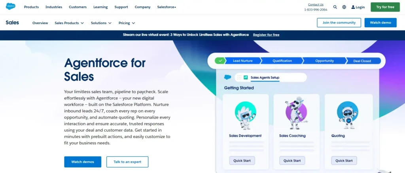Viewport: 405px width, 173px height.
Task: Select the Sales Agents Setup tab
Action: 265,78
